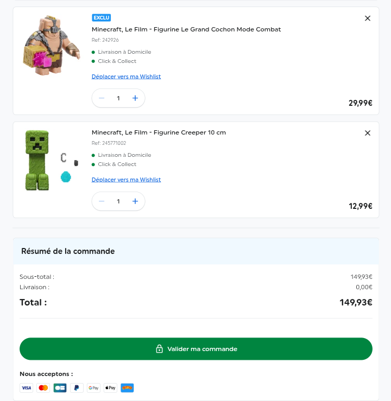
Task: Click the blue gift card payment icon
Action: [x=127, y=388]
